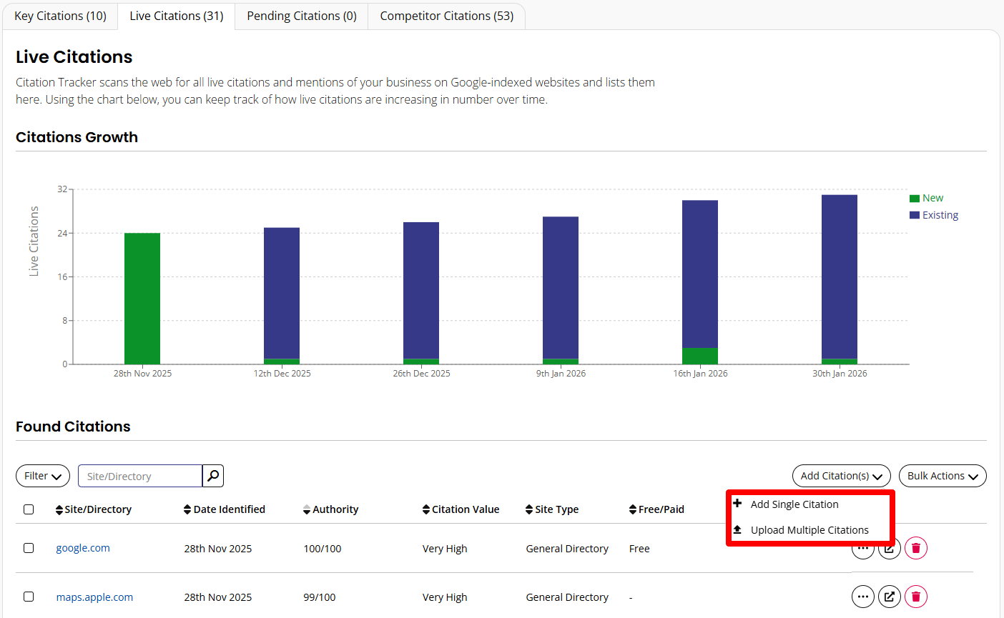
Task: Sort table by Site/Directory column
Action: click(x=93, y=509)
